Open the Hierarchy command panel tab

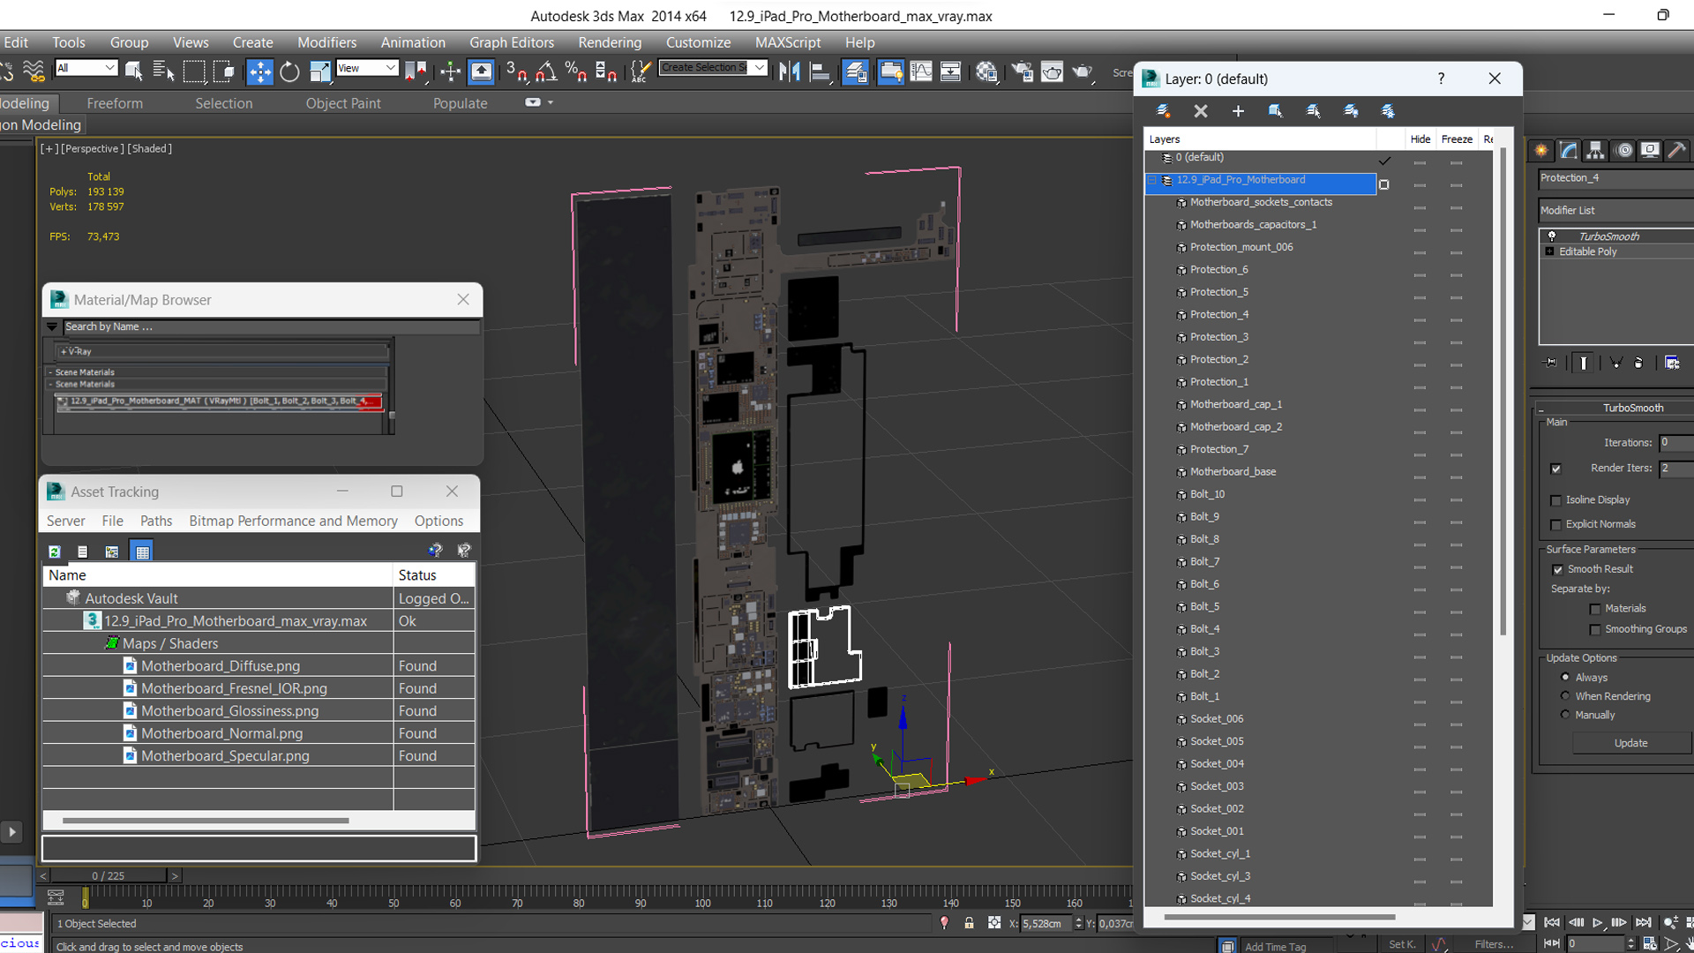click(1595, 150)
